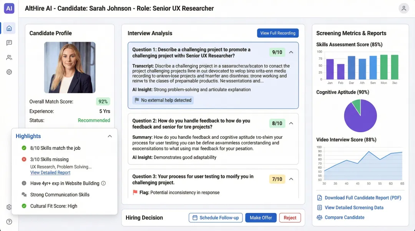Click the View Full Recording button
Viewport: 415px width, 231px height.
[278, 33]
